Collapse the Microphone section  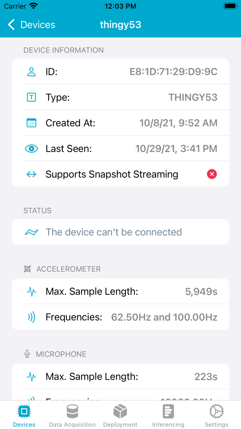tap(61, 354)
